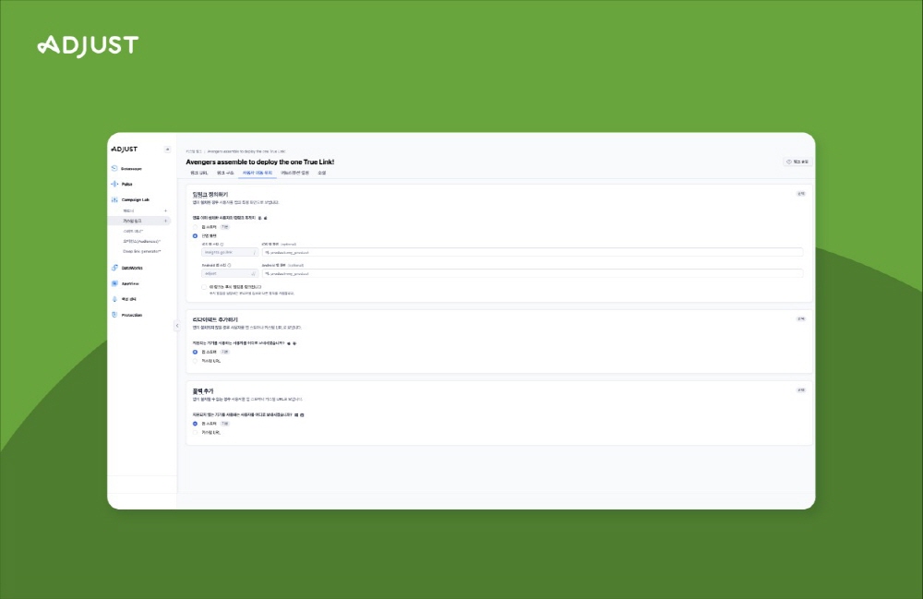
Task: Click the AppView sidebar icon
Action: [x=114, y=283]
